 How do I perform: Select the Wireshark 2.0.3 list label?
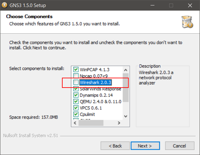(96, 82)
